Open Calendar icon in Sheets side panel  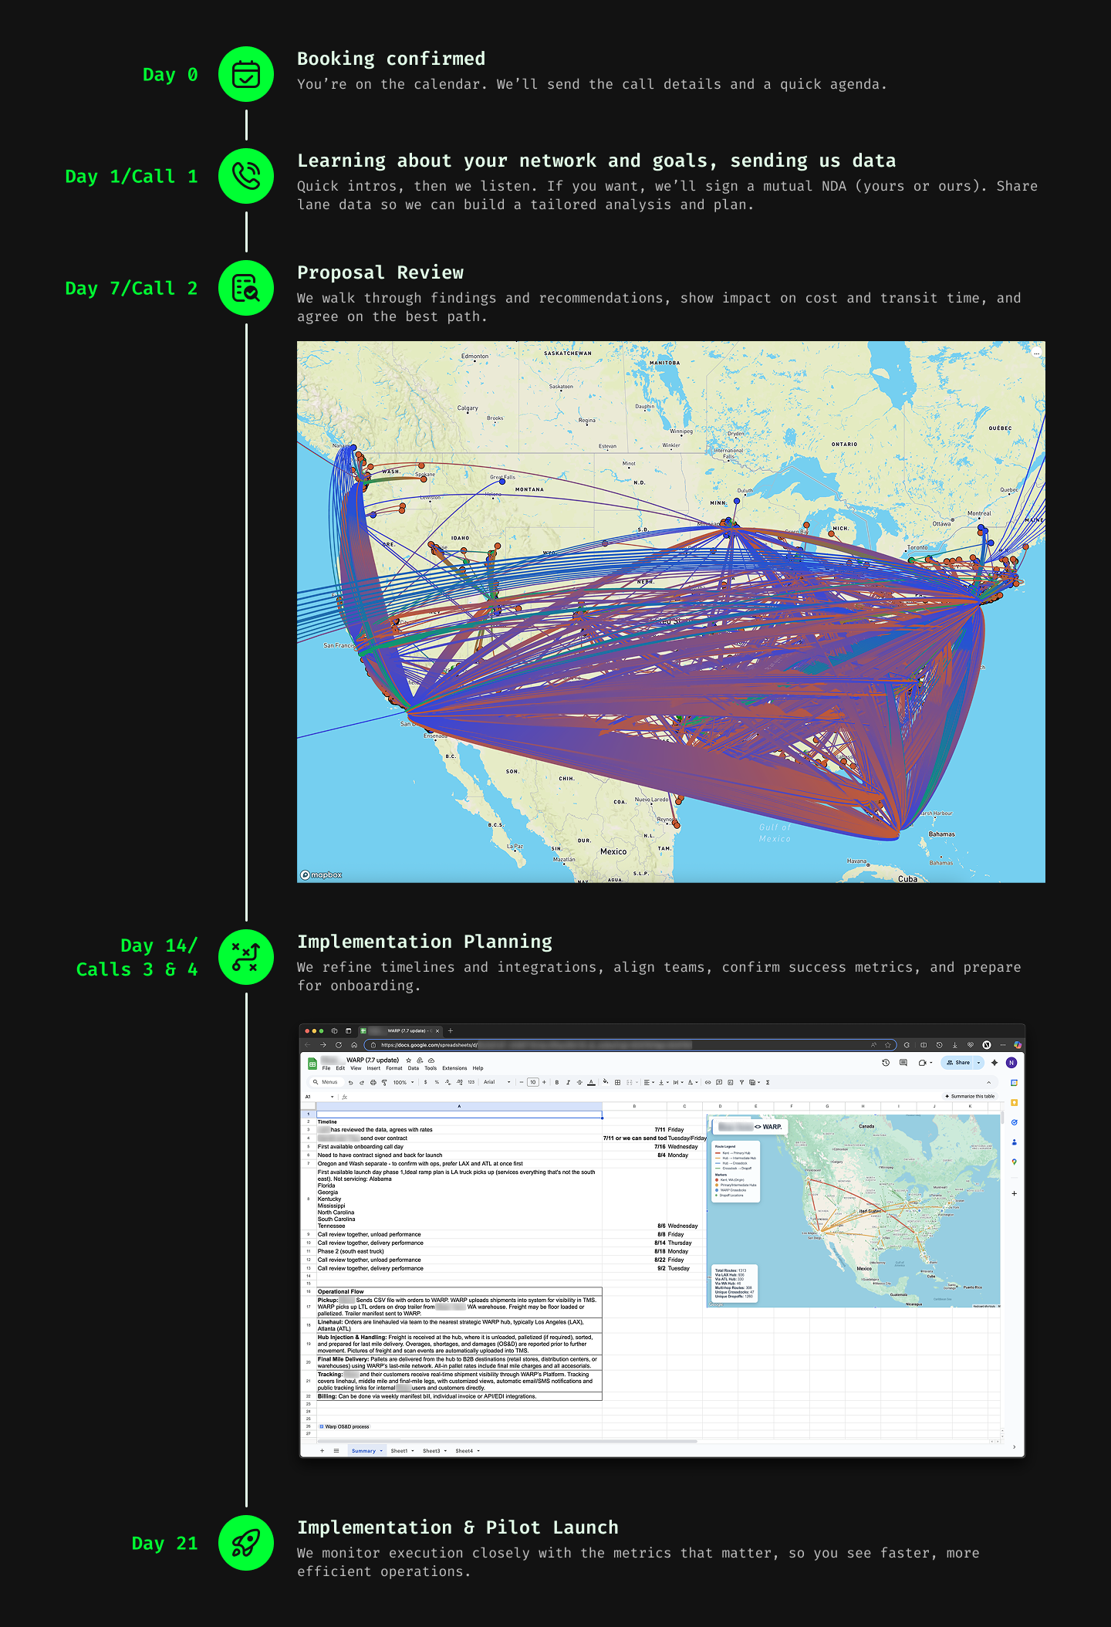click(x=1014, y=1083)
